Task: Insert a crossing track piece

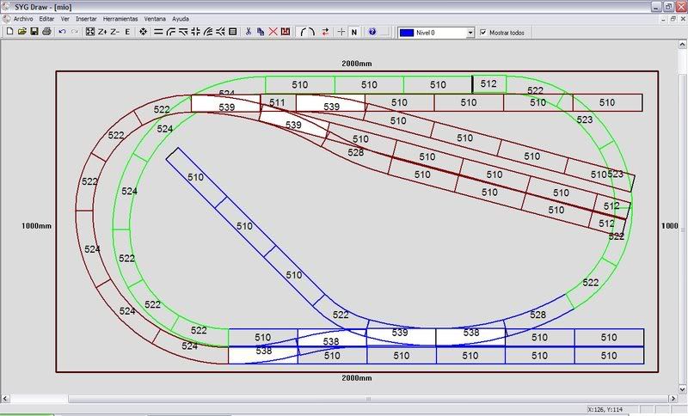Action: pos(196,32)
